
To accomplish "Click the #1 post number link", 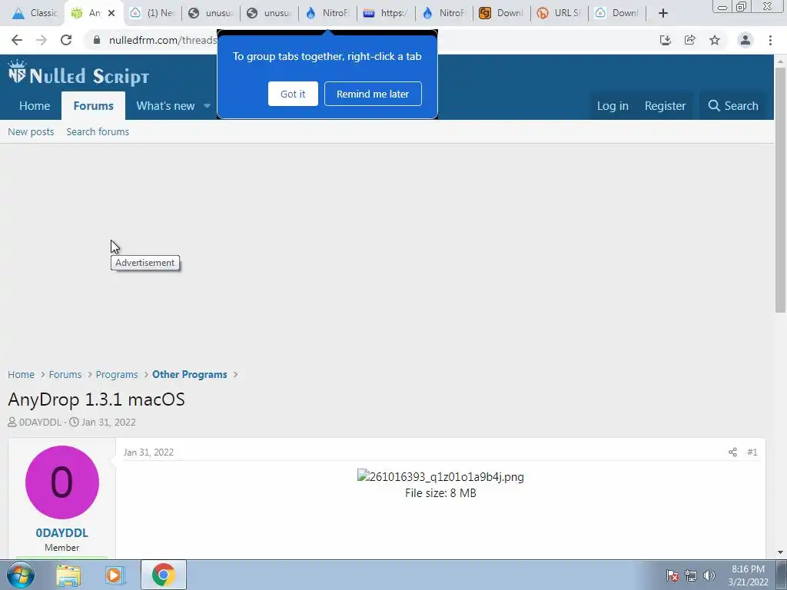I will click(x=752, y=452).
